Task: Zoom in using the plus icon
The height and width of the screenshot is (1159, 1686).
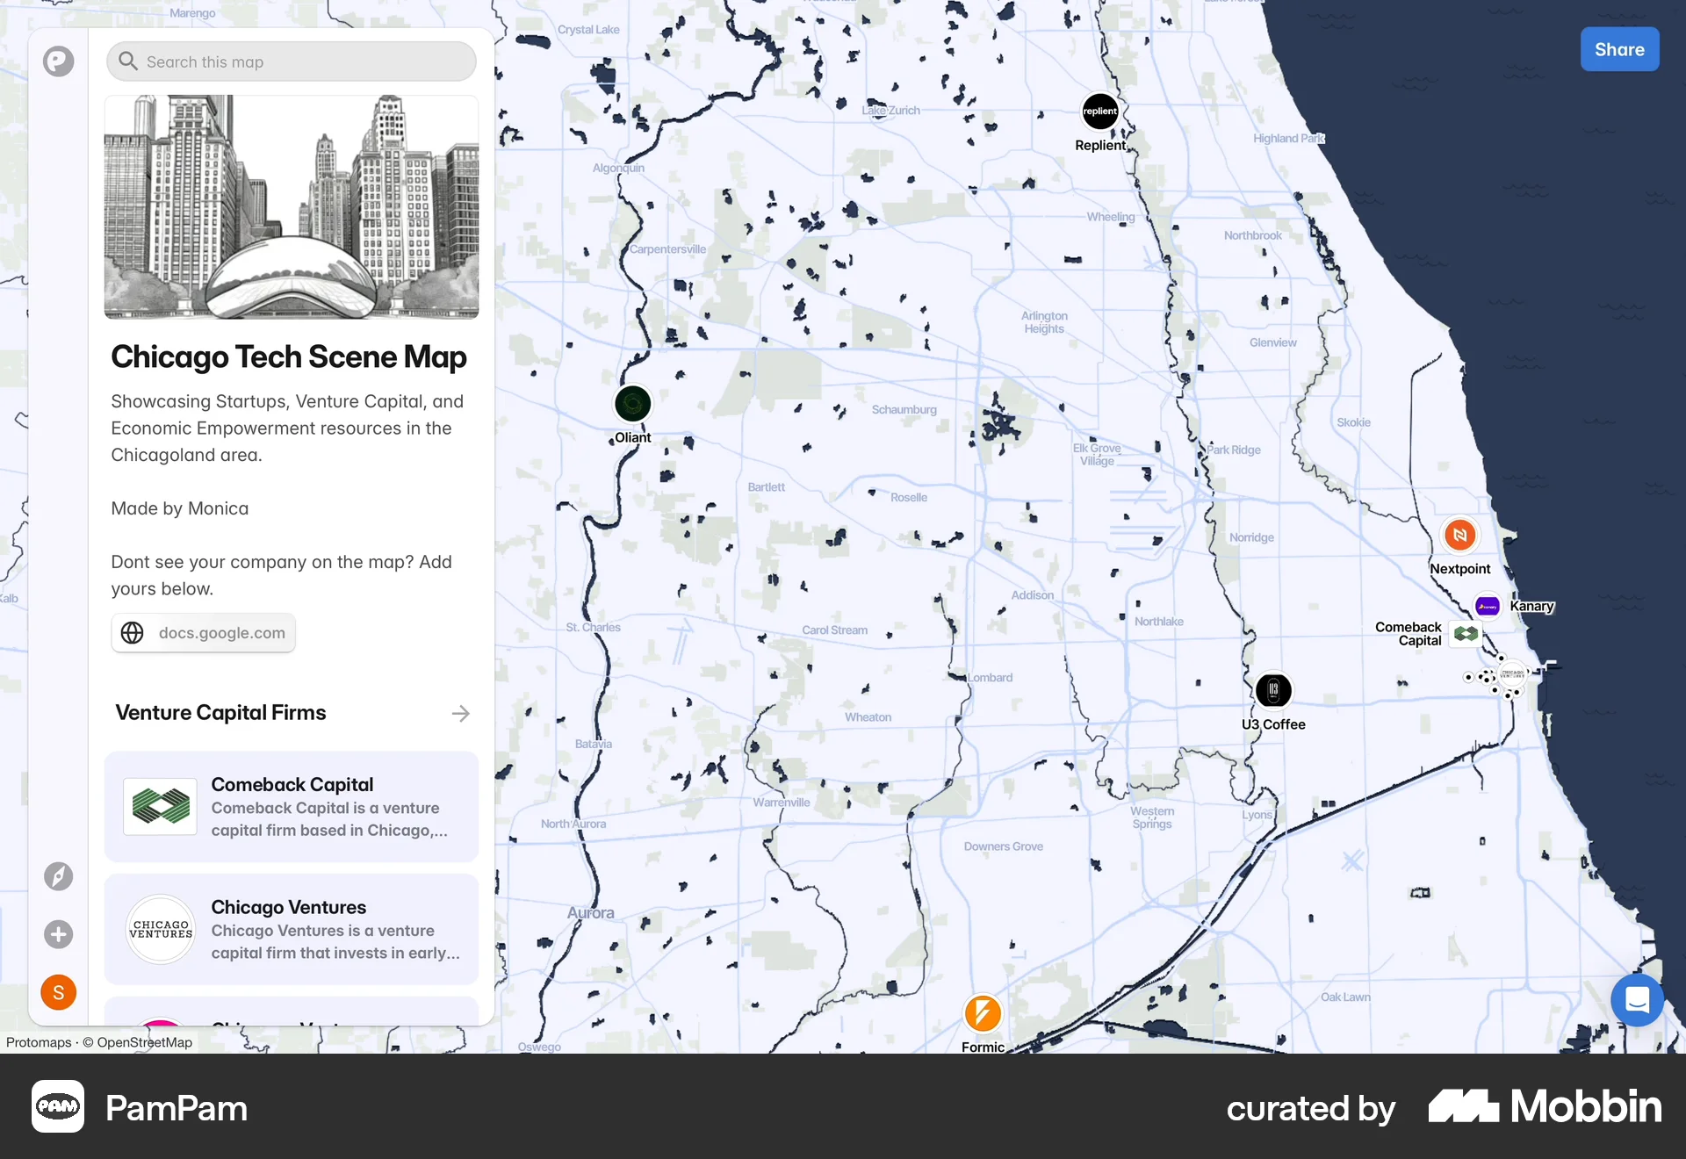Action: point(58,934)
